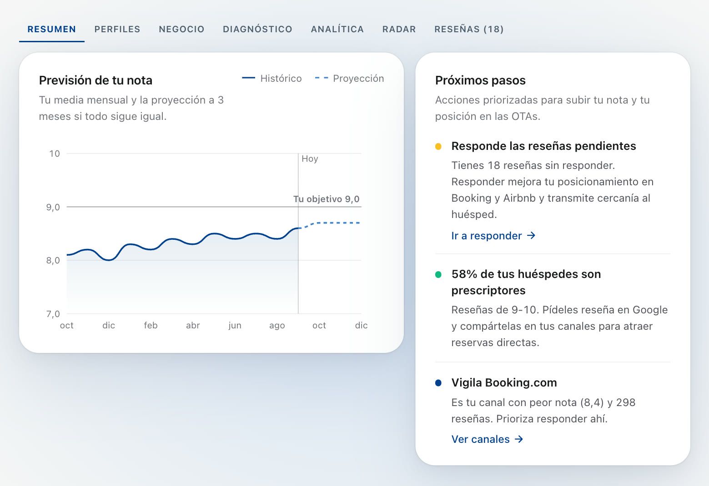
Task: Click the 'Previsión de tu nota' title
Action: (96, 80)
